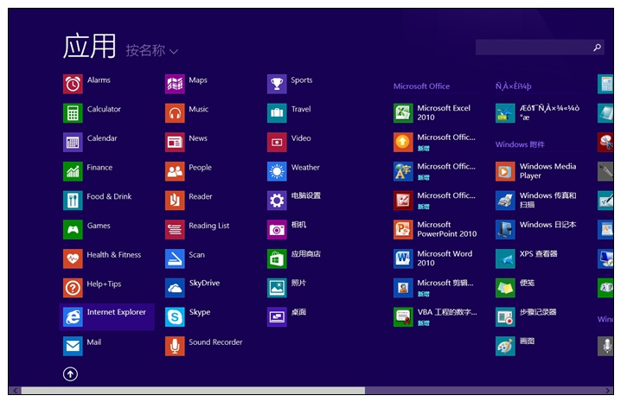Screen dimensions: 621x402
Task: Click the scrollbar right arrow
Action: pyautogui.click(x=609, y=391)
